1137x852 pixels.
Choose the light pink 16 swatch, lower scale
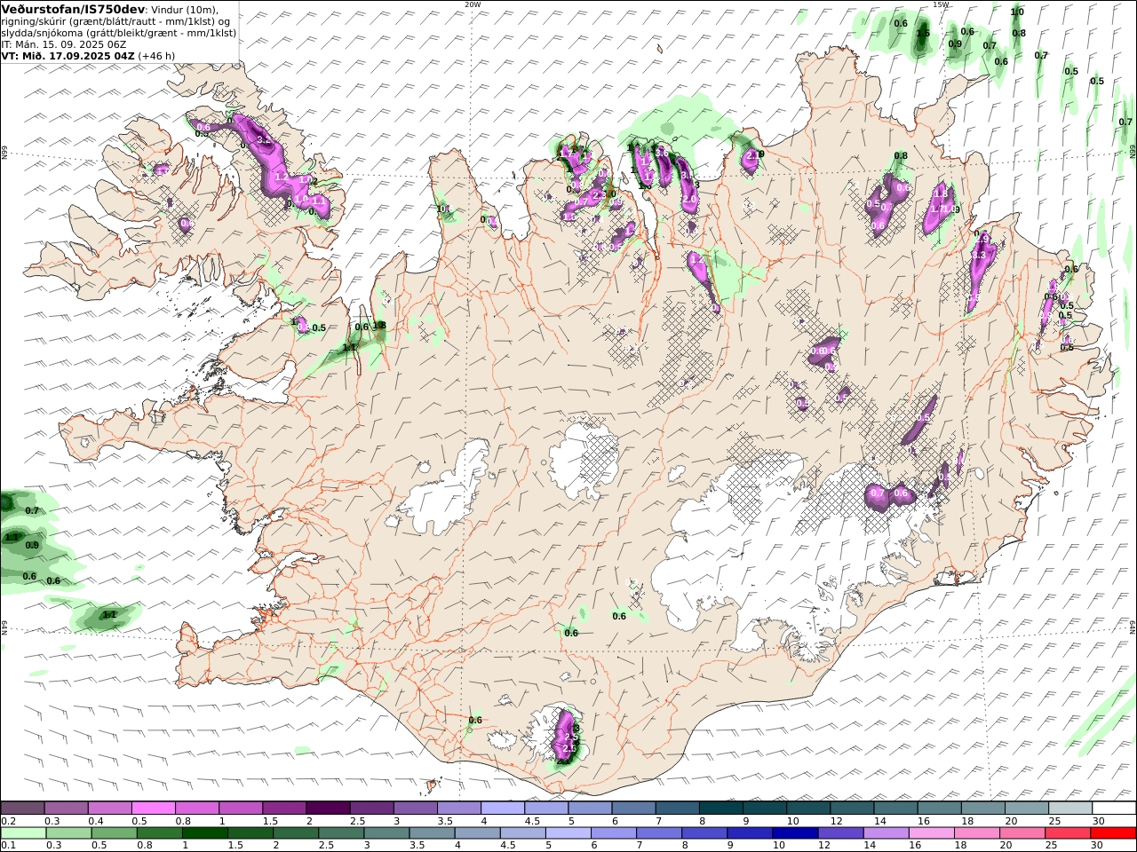pos(932,833)
